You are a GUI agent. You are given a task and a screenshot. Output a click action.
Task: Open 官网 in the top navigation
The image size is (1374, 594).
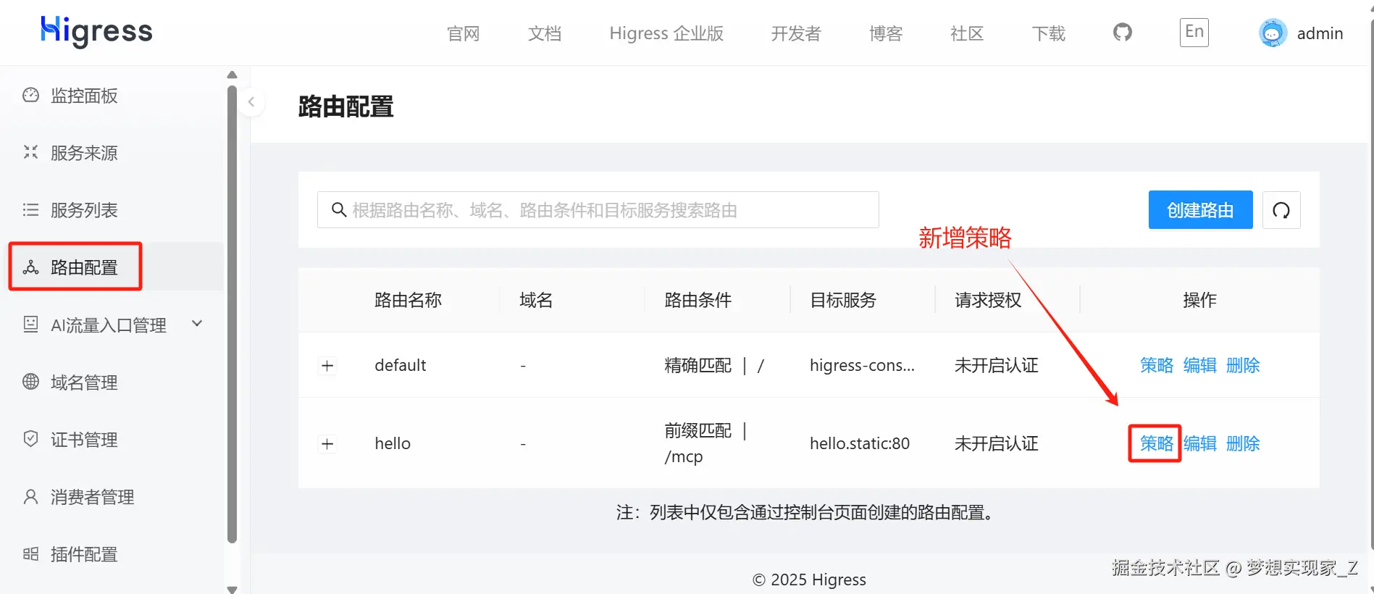click(464, 33)
